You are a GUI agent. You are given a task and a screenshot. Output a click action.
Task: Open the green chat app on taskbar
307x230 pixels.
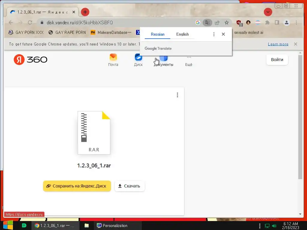coord(24,226)
